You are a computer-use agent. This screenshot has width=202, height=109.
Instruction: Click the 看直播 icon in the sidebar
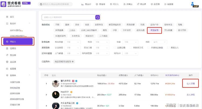[7, 69]
